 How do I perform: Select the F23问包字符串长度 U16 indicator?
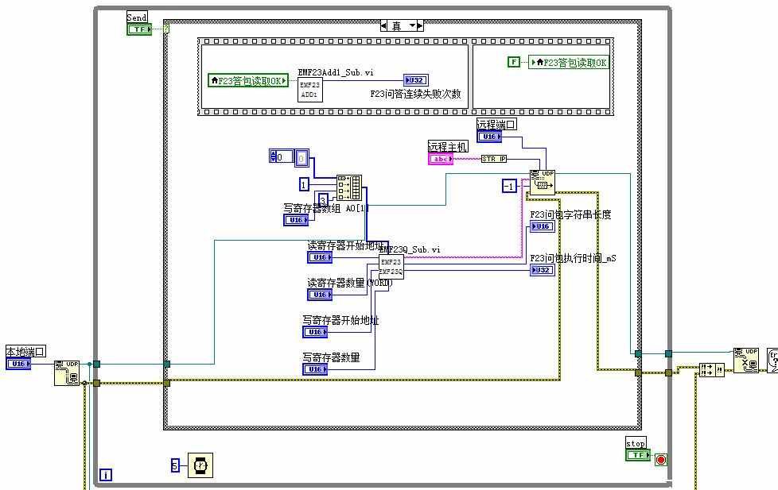tap(543, 226)
